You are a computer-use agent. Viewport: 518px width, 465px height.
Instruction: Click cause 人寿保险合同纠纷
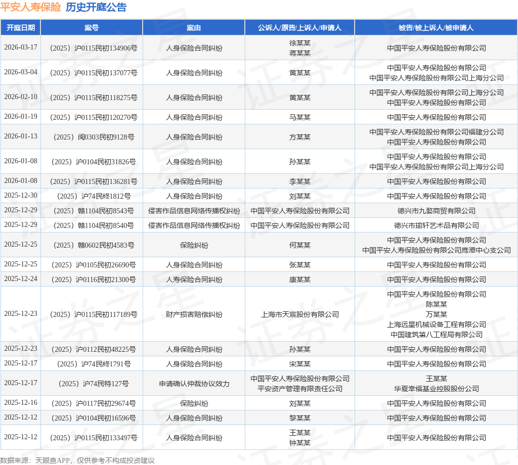coord(194,280)
